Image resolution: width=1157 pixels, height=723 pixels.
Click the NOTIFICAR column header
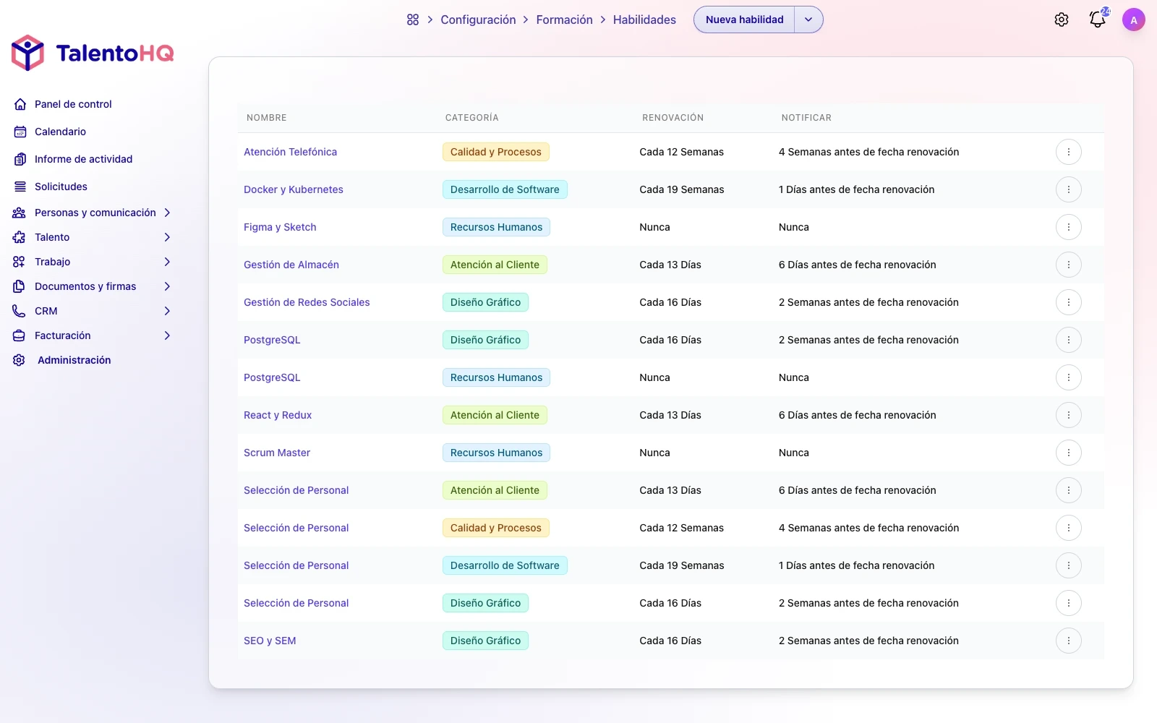pyautogui.click(x=806, y=118)
